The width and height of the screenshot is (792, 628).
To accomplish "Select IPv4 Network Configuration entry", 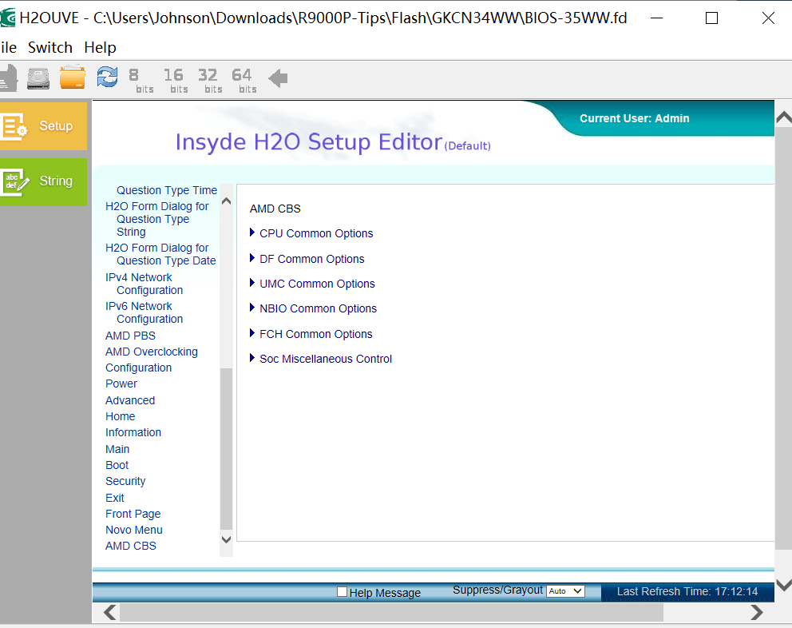I will click(144, 284).
